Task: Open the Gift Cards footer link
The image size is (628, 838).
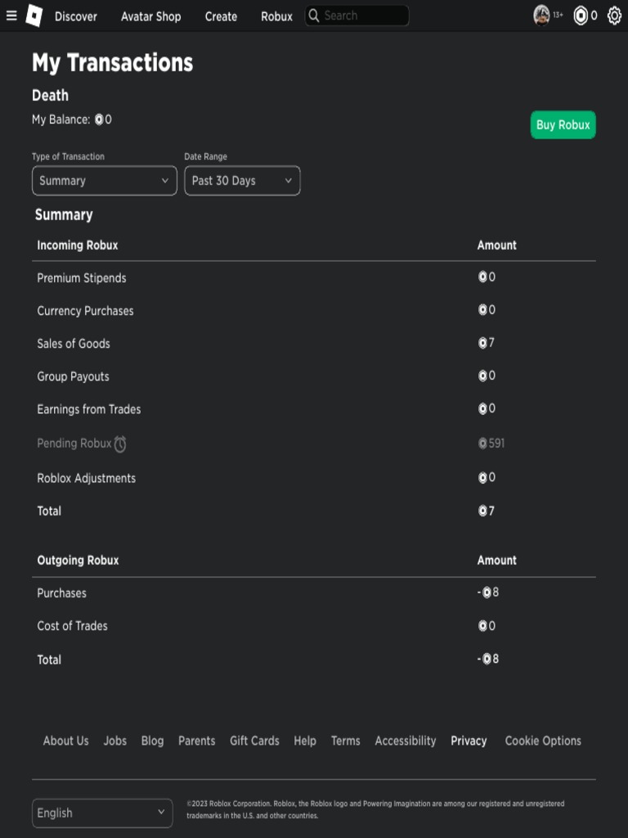Action: (254, 741)
